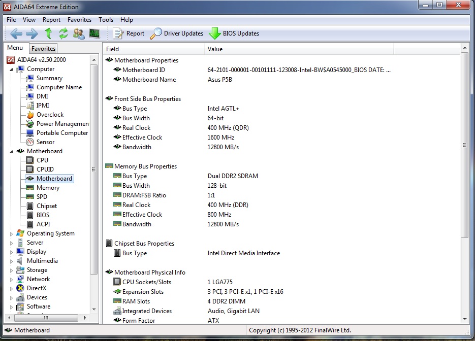The width and height of the screenshot is (475, 341).
Task: Expand the Storage tree node
Action: point(11,270)
